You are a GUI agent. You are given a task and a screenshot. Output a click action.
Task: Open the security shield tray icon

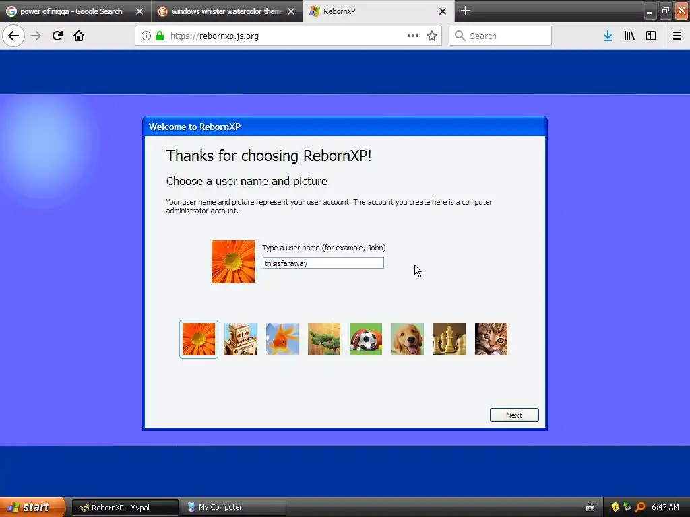(615, 507)
